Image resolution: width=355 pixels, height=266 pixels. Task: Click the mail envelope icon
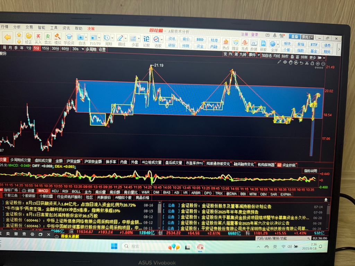click(268, 35)
